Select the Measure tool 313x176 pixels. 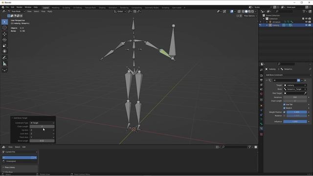coord(4,64)
